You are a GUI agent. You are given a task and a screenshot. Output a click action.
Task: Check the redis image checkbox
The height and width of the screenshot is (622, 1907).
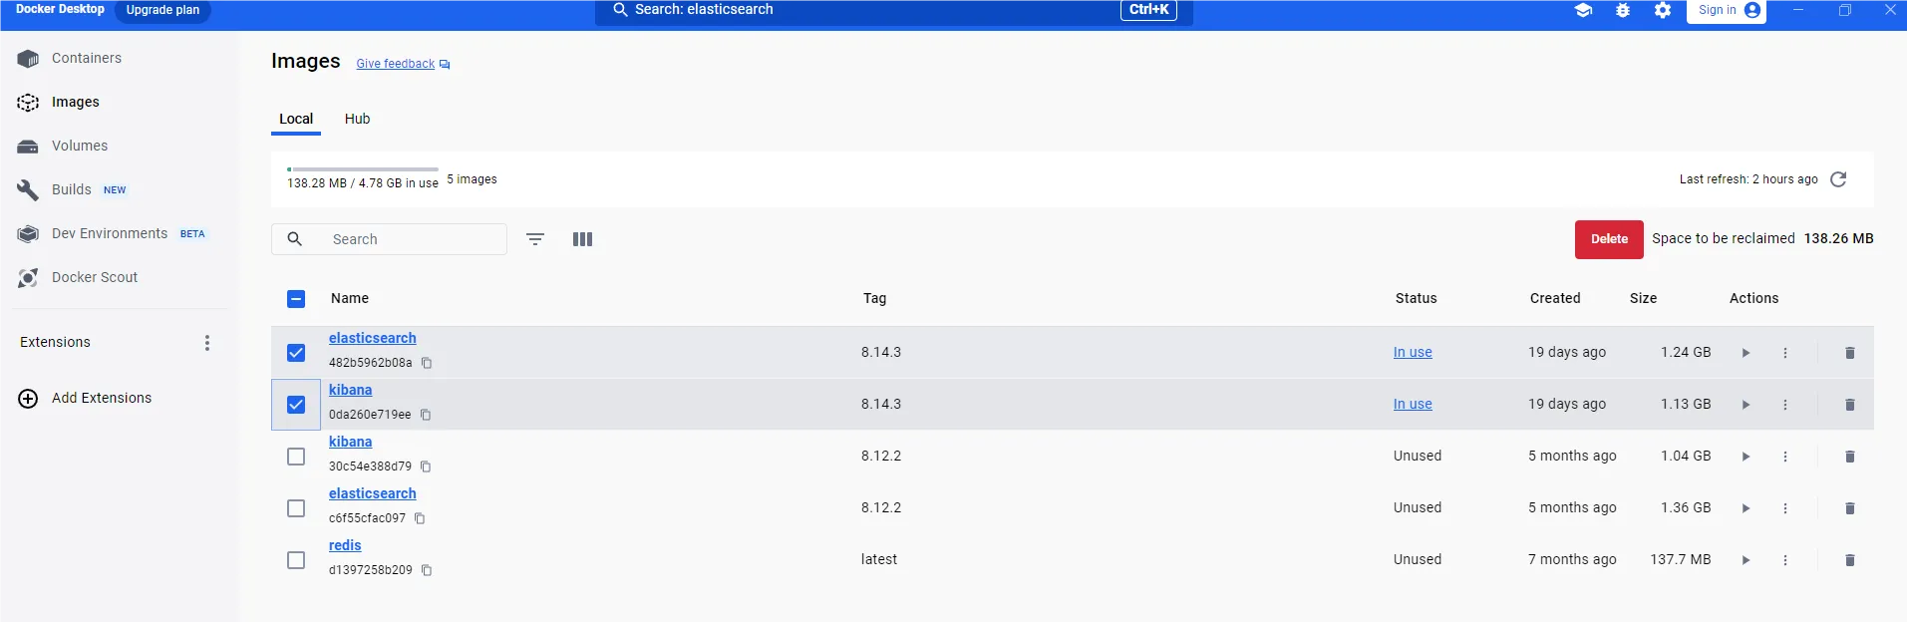coord(296,560)
